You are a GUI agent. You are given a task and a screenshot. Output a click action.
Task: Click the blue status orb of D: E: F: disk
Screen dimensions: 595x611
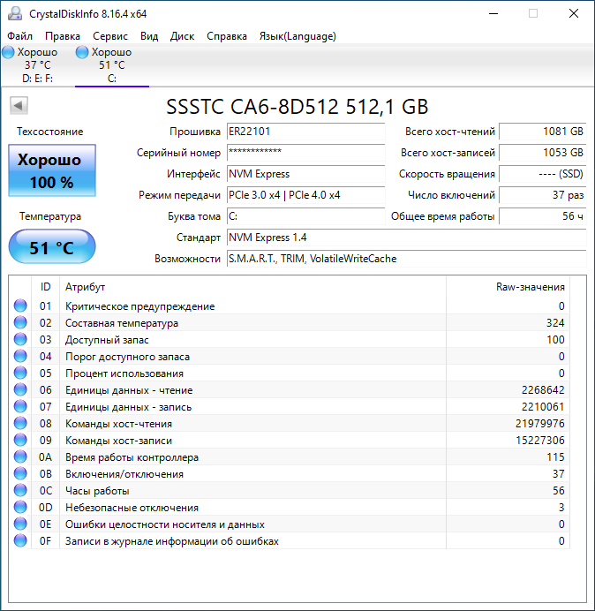coord(8,52)
